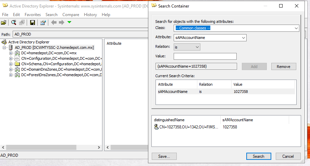Viewport: 310px width, 166px height.
Task: Click the DC=DomainDnsZones node icon
Action: tap(17, 69)
